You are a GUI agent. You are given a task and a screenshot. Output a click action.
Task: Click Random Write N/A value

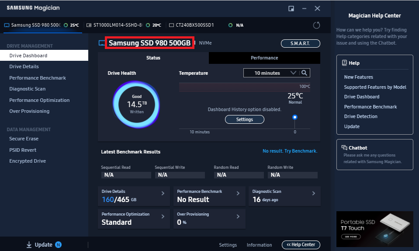point(292,175)
